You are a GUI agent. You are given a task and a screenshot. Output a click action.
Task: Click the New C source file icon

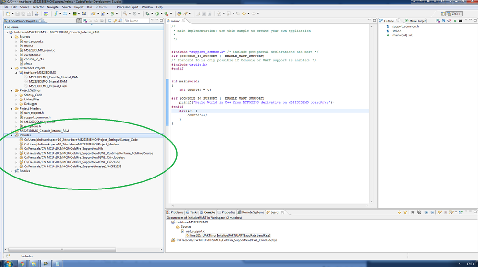click(103, 14)
